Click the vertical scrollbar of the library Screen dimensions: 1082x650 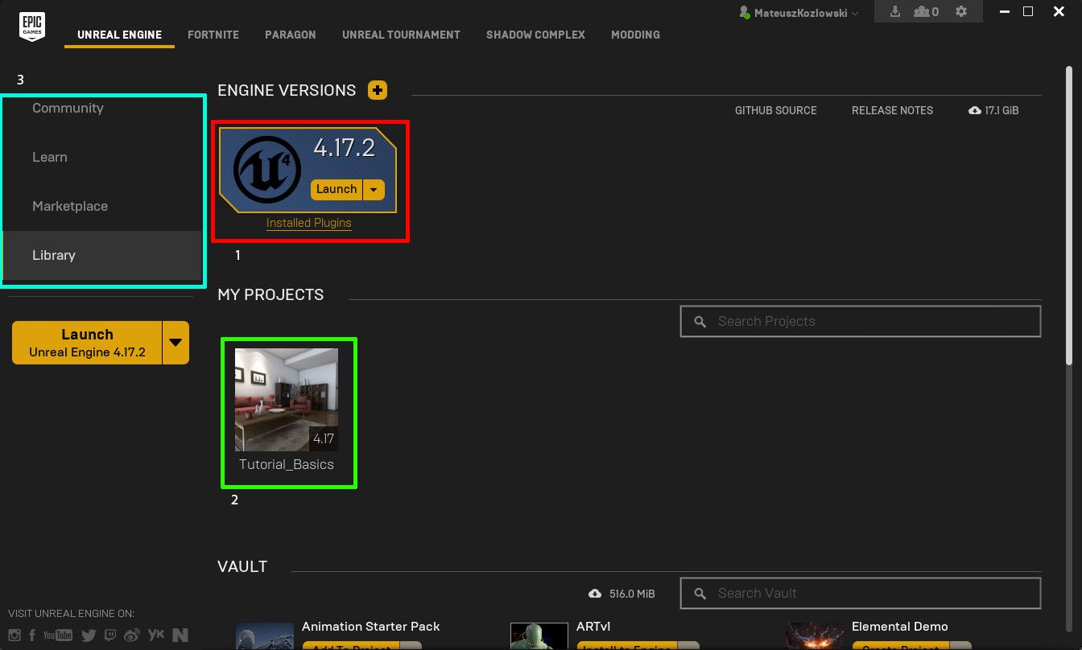coord(1069,217)
